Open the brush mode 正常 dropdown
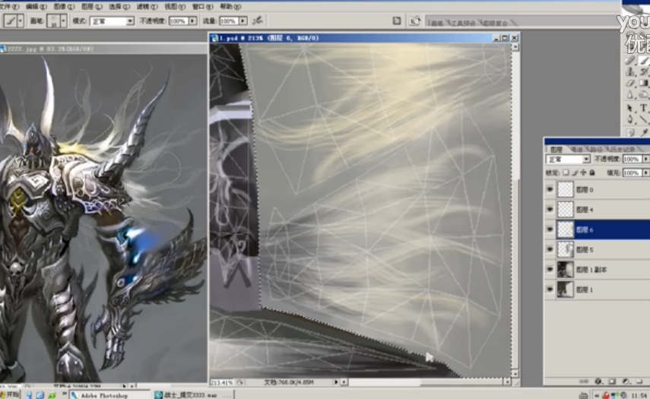The height and width of the screenshot is (399, 650). (x=112, y=21)
